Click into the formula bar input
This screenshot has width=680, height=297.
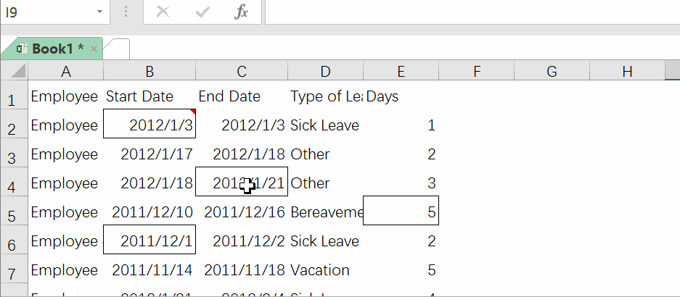tap(472, 12)
